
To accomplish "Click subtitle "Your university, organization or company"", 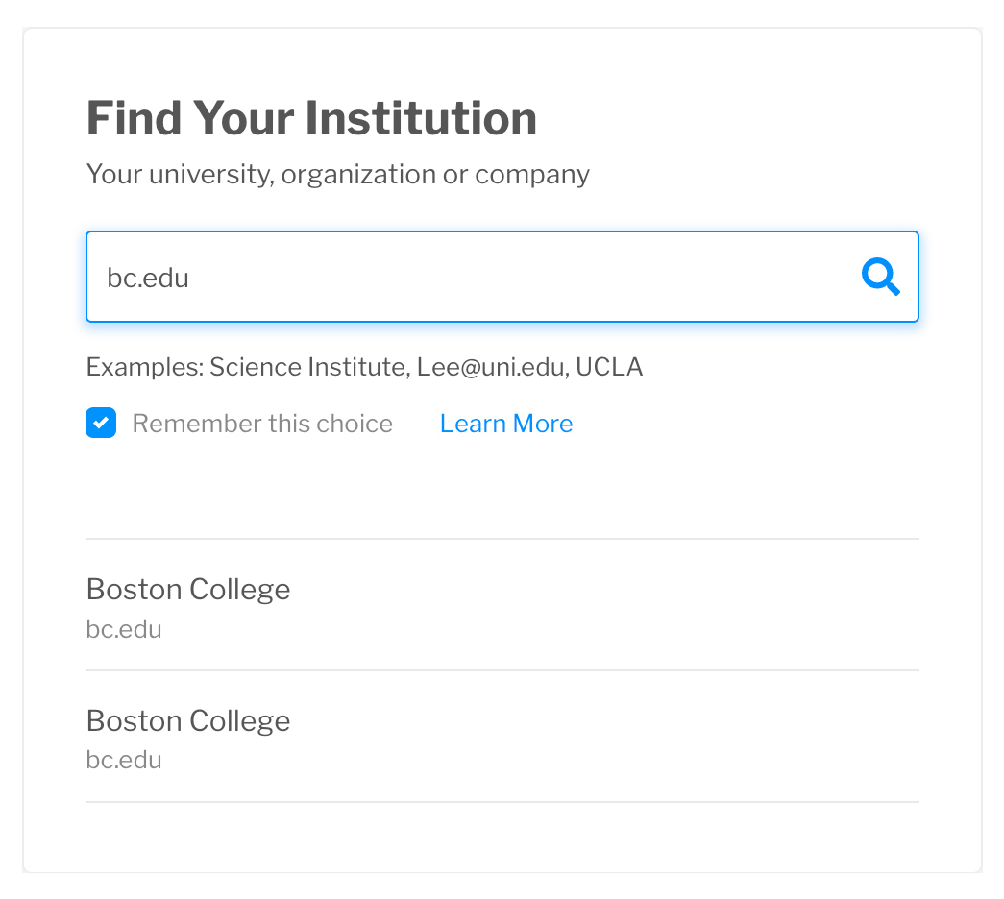I will point(338,175).
